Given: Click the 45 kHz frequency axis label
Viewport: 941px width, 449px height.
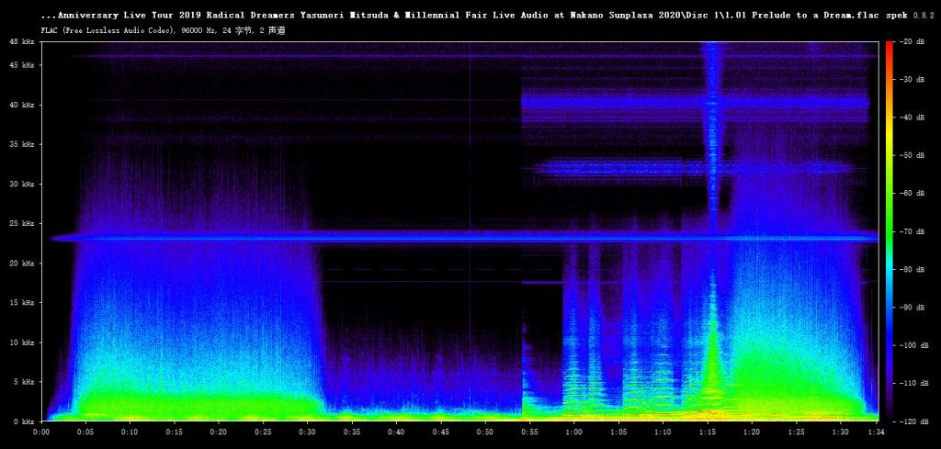Looking at the screenshot, I should [22, 65].
